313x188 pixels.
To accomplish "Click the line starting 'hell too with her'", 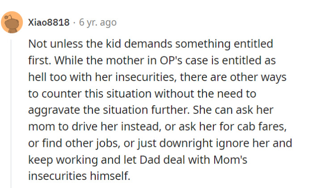I will pos(157,77).
